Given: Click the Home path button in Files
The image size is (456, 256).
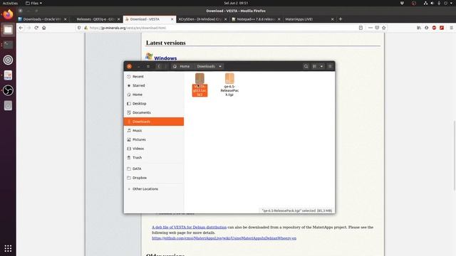Looking at the screenshot, I should 181,66.
